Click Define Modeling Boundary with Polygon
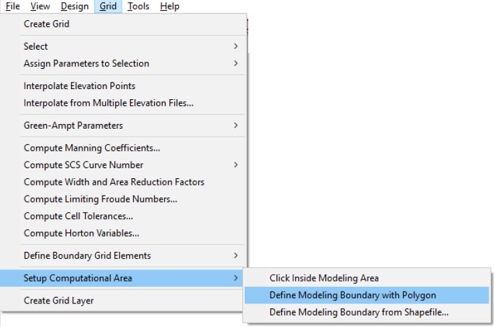This screenshot has width=494, height=327. click(x=353, y=295)
